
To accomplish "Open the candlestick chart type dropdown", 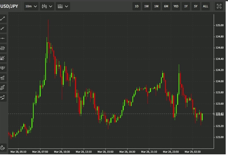I will (47, 6).
